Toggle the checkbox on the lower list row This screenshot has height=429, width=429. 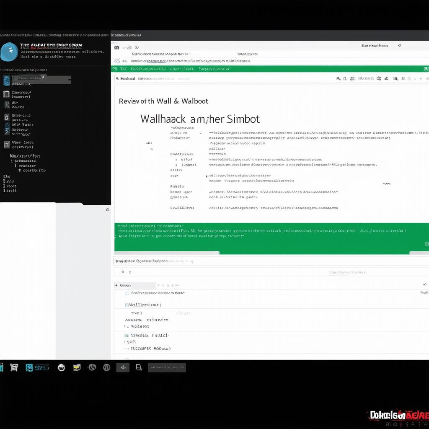coord(126,336)
